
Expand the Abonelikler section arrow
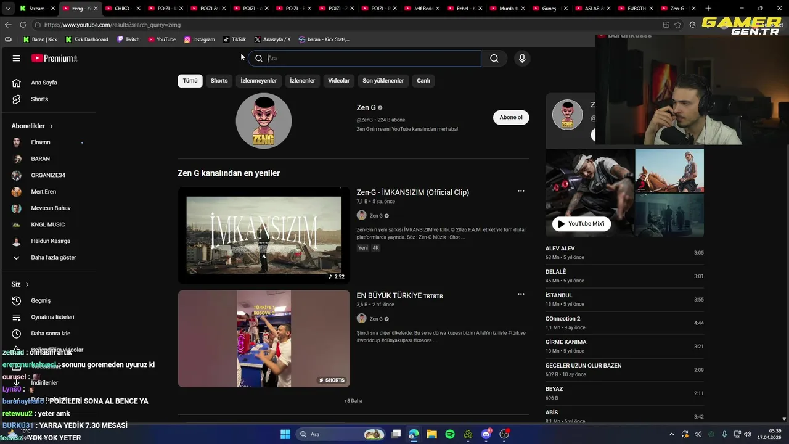(x=51, y=126)
